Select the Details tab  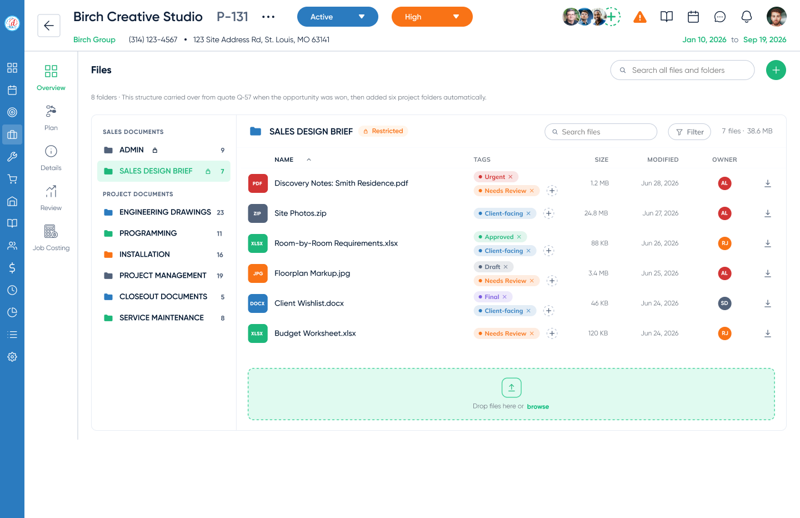pos(51,157)
